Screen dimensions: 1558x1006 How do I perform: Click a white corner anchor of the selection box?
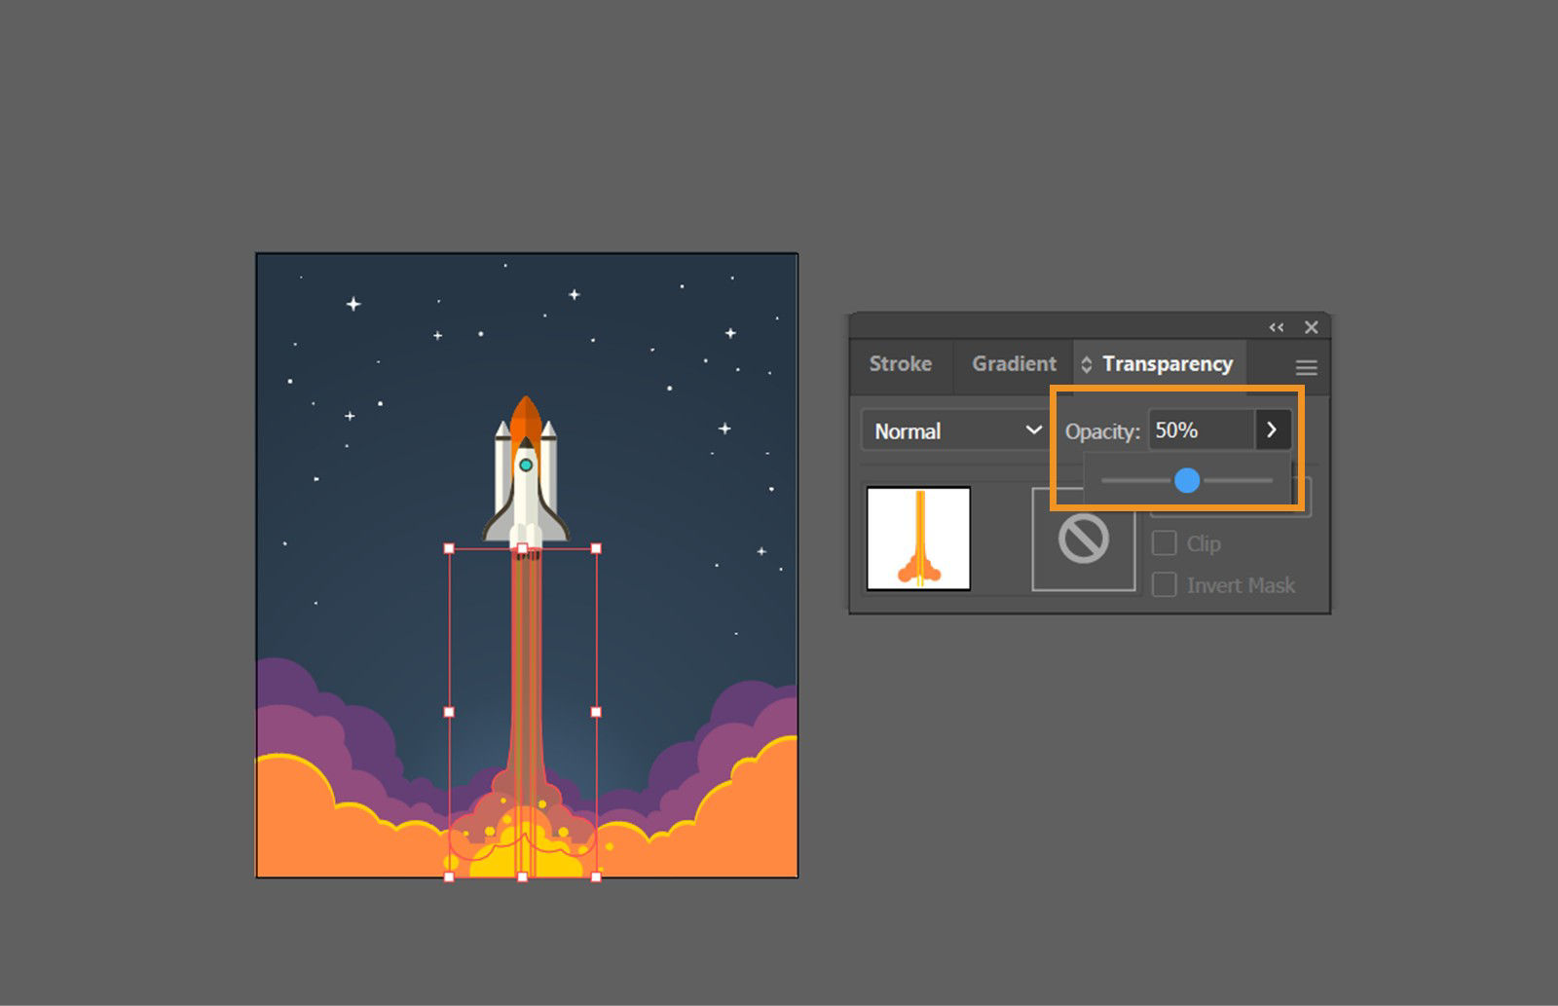447,547
